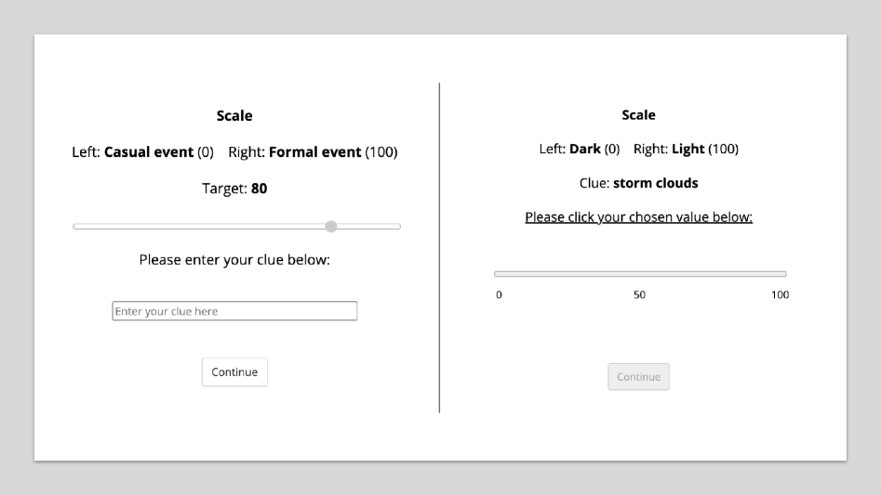Viewport: 881px width, 495px height.
Task: Click the "Formal event" label
Action: tap(314, 152)
